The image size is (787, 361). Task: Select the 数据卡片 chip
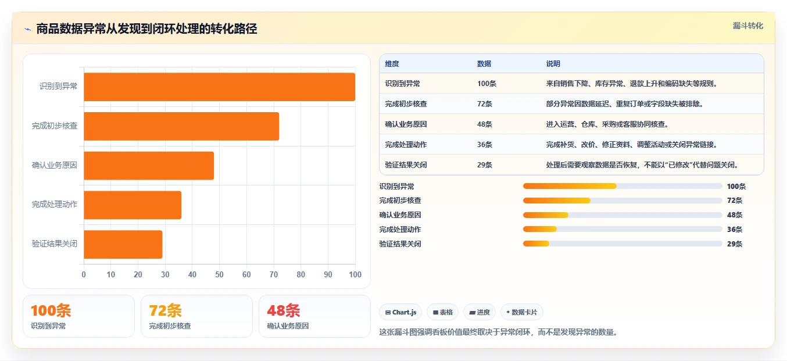521,312
